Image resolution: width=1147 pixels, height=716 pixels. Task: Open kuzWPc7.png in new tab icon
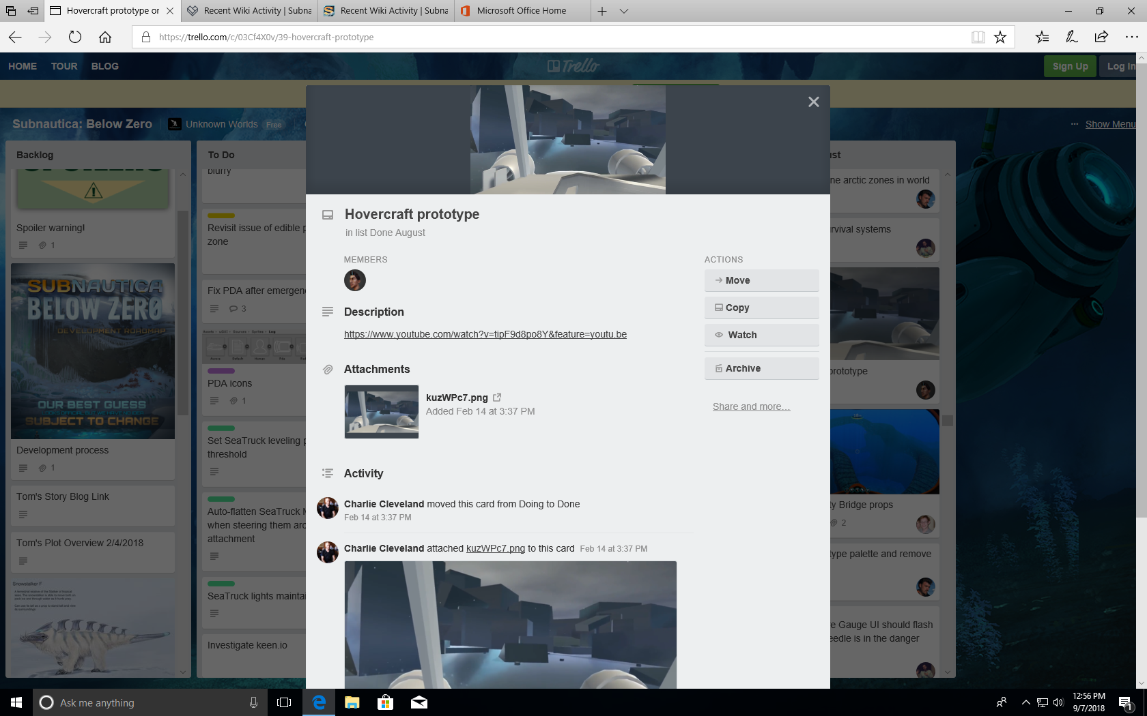coord(497,397)
